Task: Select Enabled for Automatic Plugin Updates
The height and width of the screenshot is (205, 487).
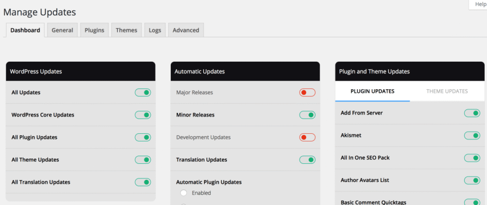Action: (184, 193)
